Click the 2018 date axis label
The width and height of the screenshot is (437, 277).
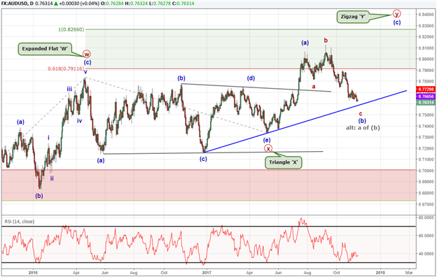pos(380,272)
